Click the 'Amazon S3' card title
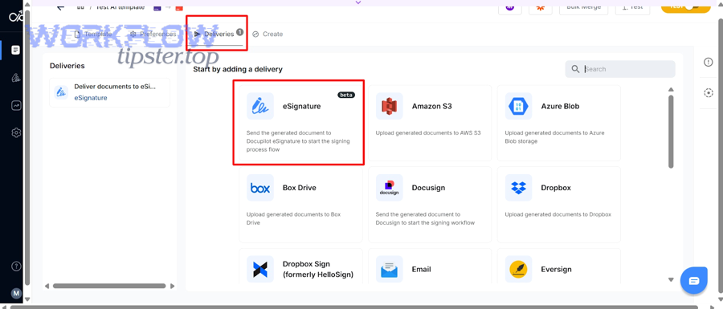The height and width of the screenshot is (309, 723). [x=431, y=106]
